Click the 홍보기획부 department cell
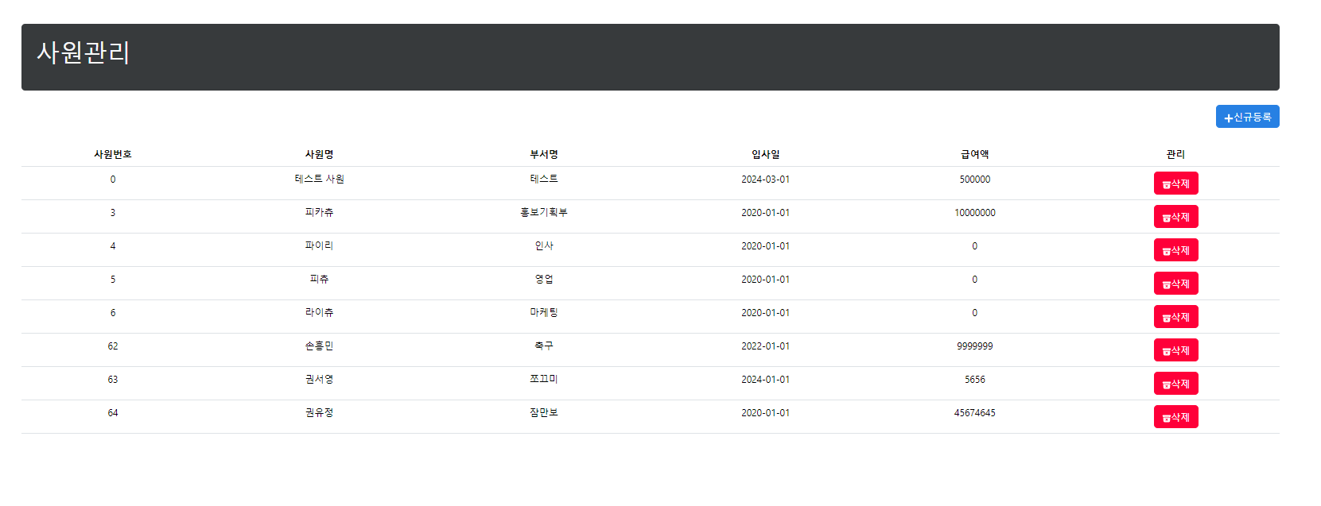 pos(544,213)
